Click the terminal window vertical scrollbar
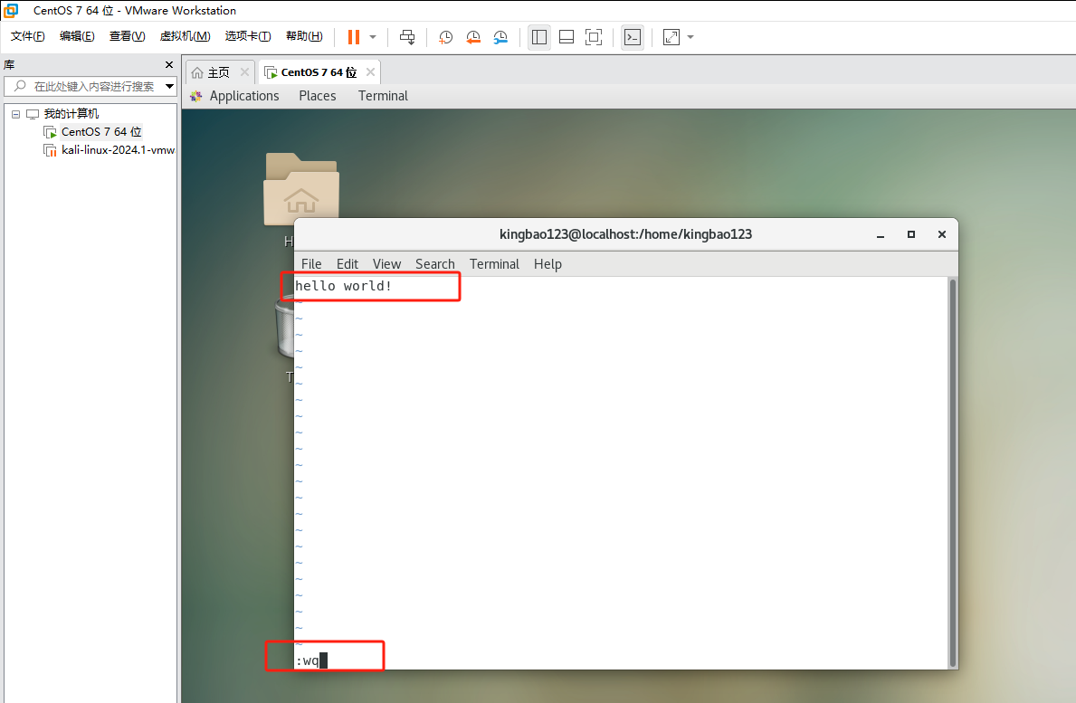The image size is (1076, 703). coord(951,470)
